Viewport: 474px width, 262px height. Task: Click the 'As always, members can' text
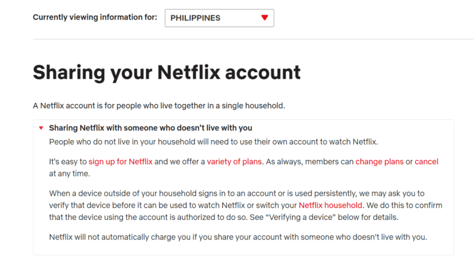pyautogui.click(x=310, y=161)
